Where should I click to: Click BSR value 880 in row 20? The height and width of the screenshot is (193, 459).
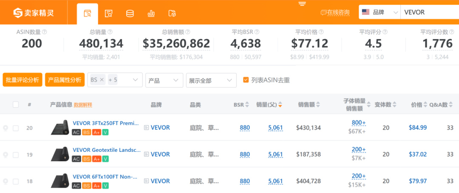point(245,128)
